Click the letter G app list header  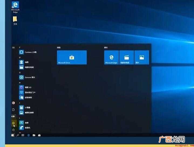(20, 73)
